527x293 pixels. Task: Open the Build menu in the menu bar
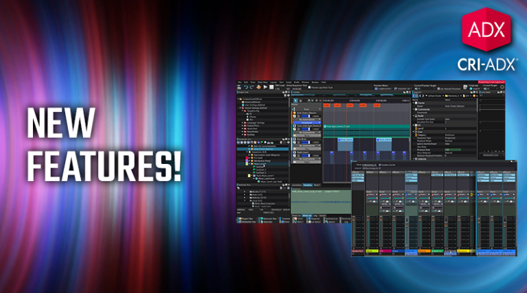(296, 82)
